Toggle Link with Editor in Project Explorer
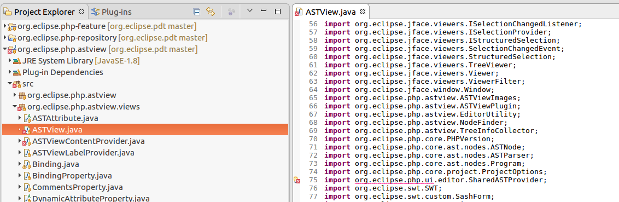The height and width of the screenshot is (202, 619). [211, 12]
